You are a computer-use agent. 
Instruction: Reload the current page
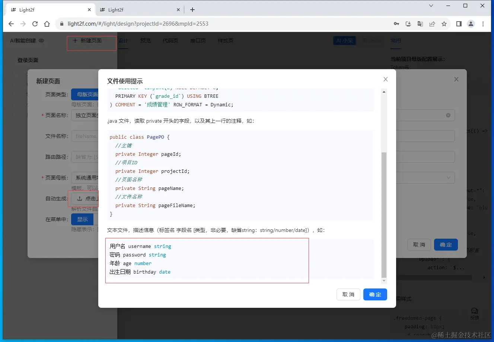click(x=35, y=24)
